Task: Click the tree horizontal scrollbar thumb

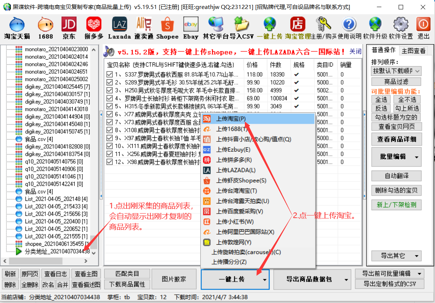Action: 36,261
